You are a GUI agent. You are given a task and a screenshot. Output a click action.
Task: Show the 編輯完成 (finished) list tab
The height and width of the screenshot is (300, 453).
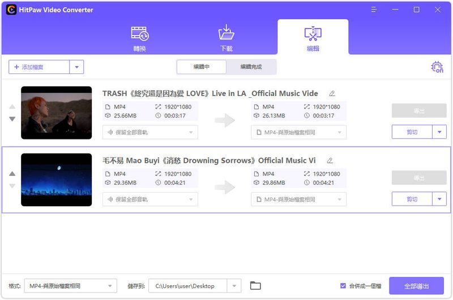(251, 67)
